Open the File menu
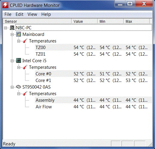This screenshot has height=149, width=155. coord(8,14)
